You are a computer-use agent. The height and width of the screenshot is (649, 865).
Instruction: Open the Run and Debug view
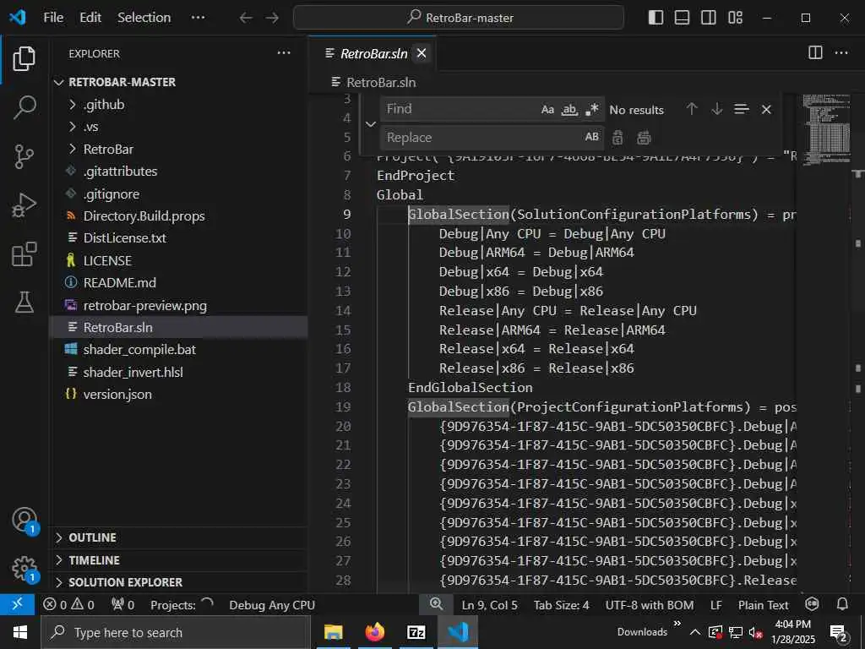tap(24, 205)
